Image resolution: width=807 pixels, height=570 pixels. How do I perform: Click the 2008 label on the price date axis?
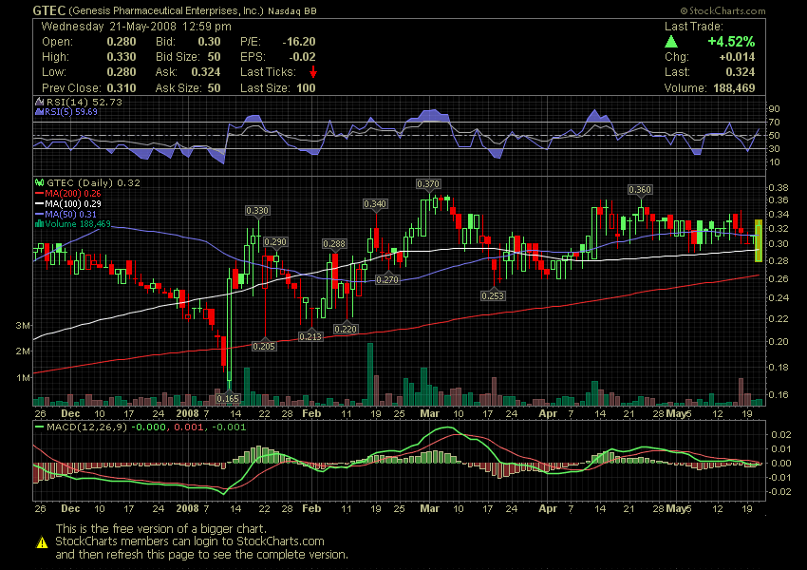189,414
